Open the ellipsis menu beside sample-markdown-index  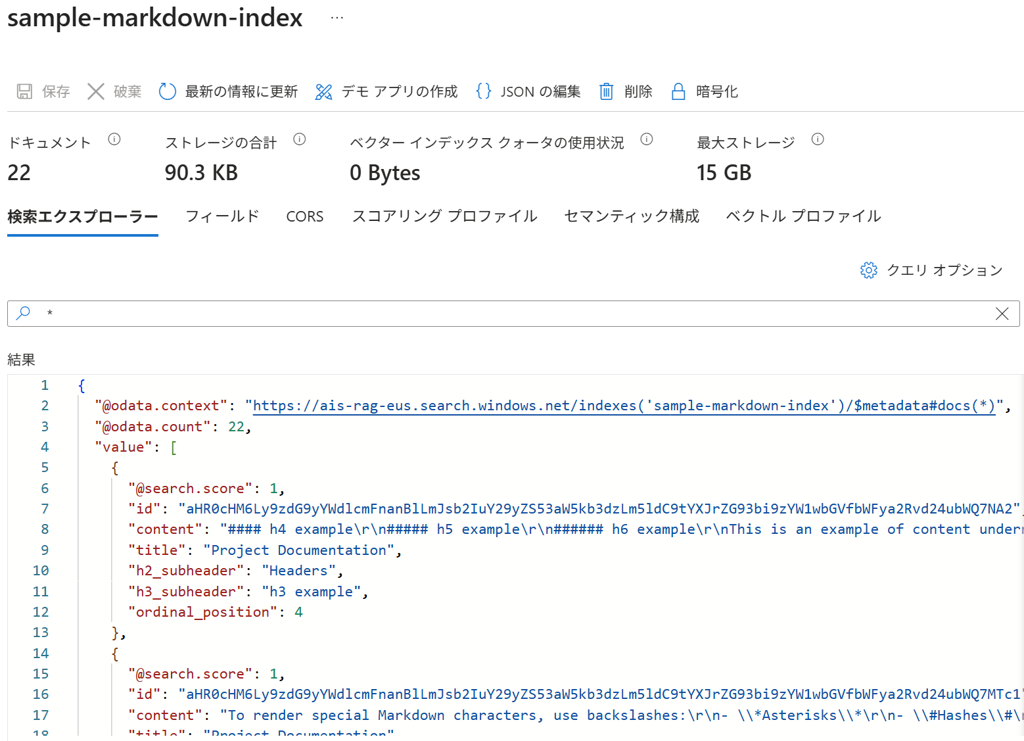tap(337, 18)
